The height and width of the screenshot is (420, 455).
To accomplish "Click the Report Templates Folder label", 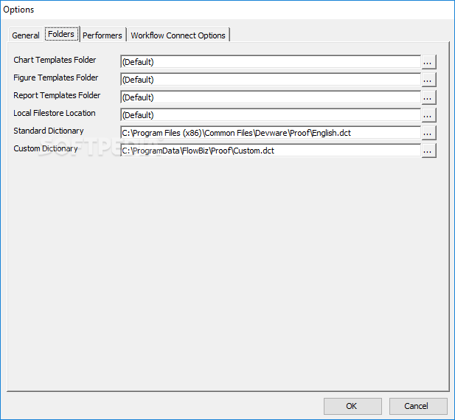I will [57, 95].
